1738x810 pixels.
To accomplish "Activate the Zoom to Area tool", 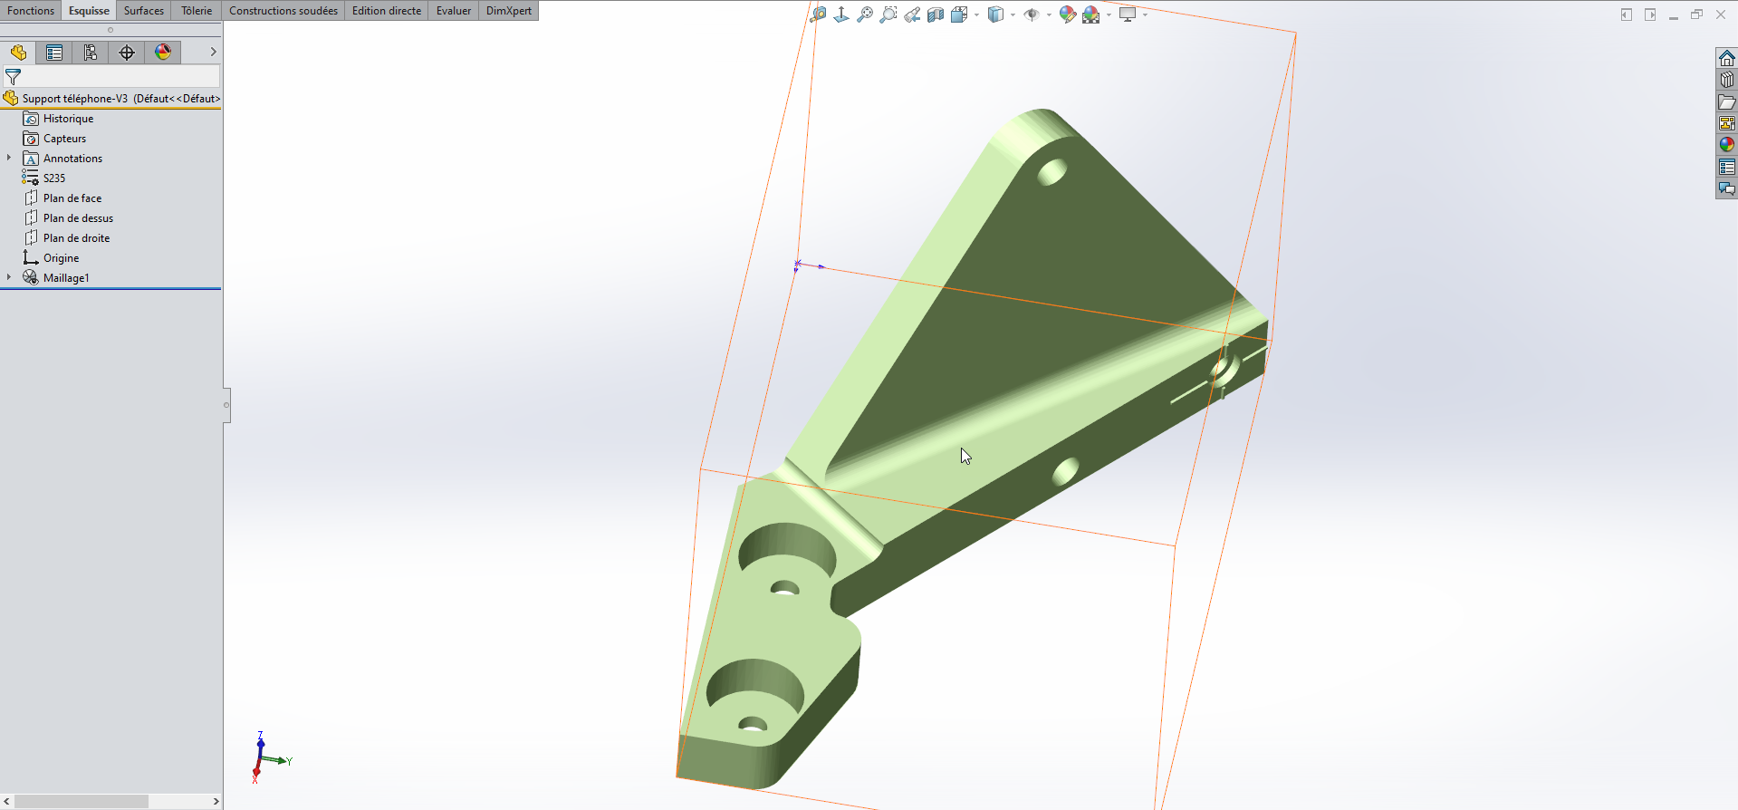I will [x=888, y=14].
